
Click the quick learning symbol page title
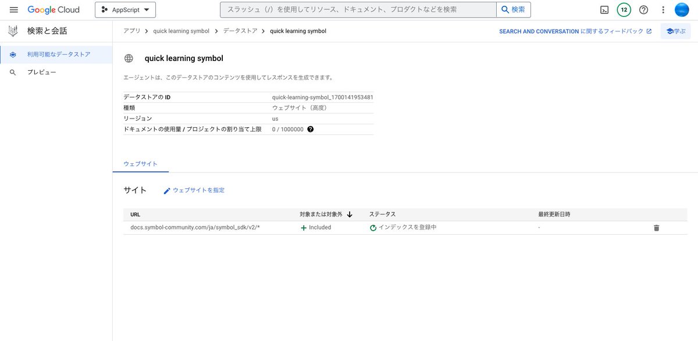(x=184, y=58)
